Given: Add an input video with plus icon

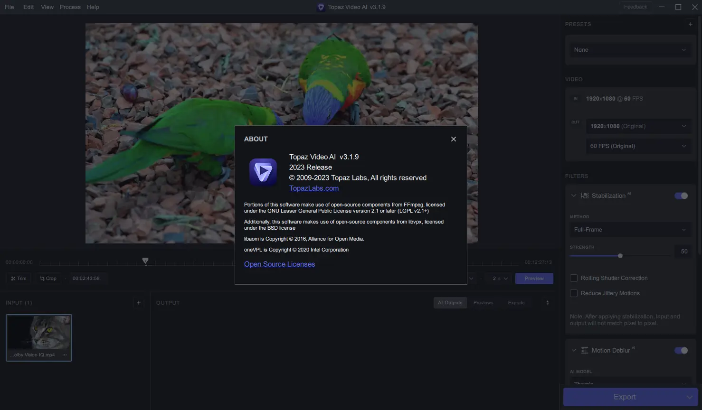Looking at the screenshot, I should tap(139, 303).
